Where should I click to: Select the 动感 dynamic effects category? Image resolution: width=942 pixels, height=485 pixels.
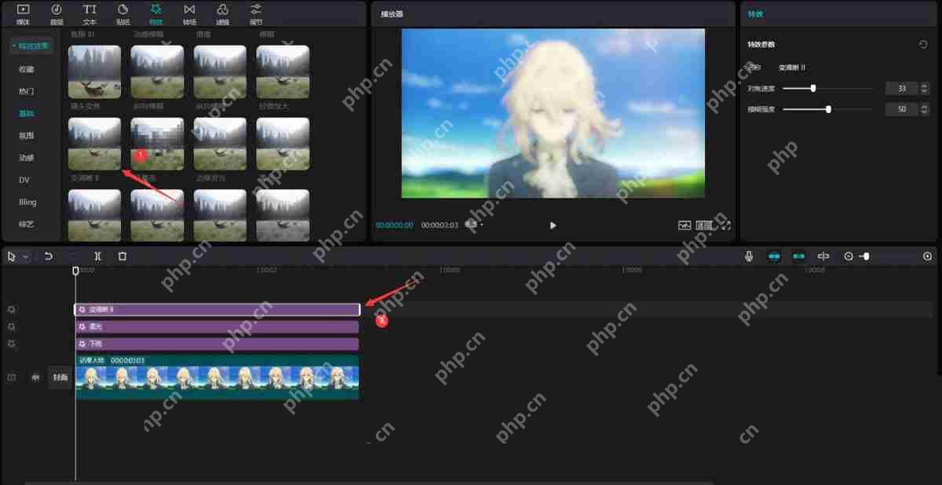[x=27, y=158]
